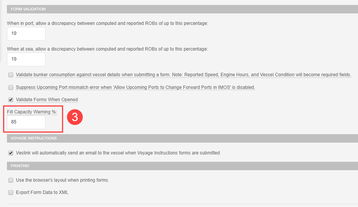Tick Suppress Upcoming Port mismatch error checkbox
The height and width of the screenshot is (207, 358).
coord(11,87)
